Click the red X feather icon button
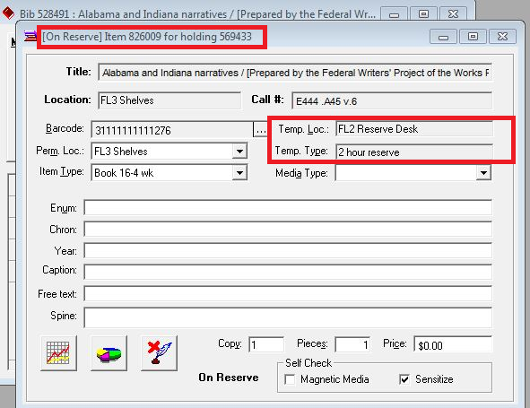 coord(160,353)
